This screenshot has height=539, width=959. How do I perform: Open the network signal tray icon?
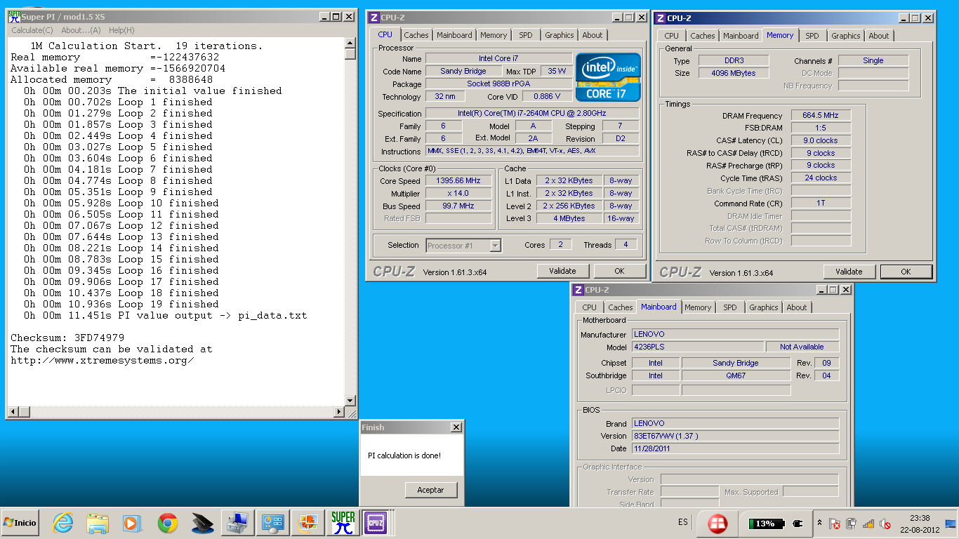[x=868, y=524]
